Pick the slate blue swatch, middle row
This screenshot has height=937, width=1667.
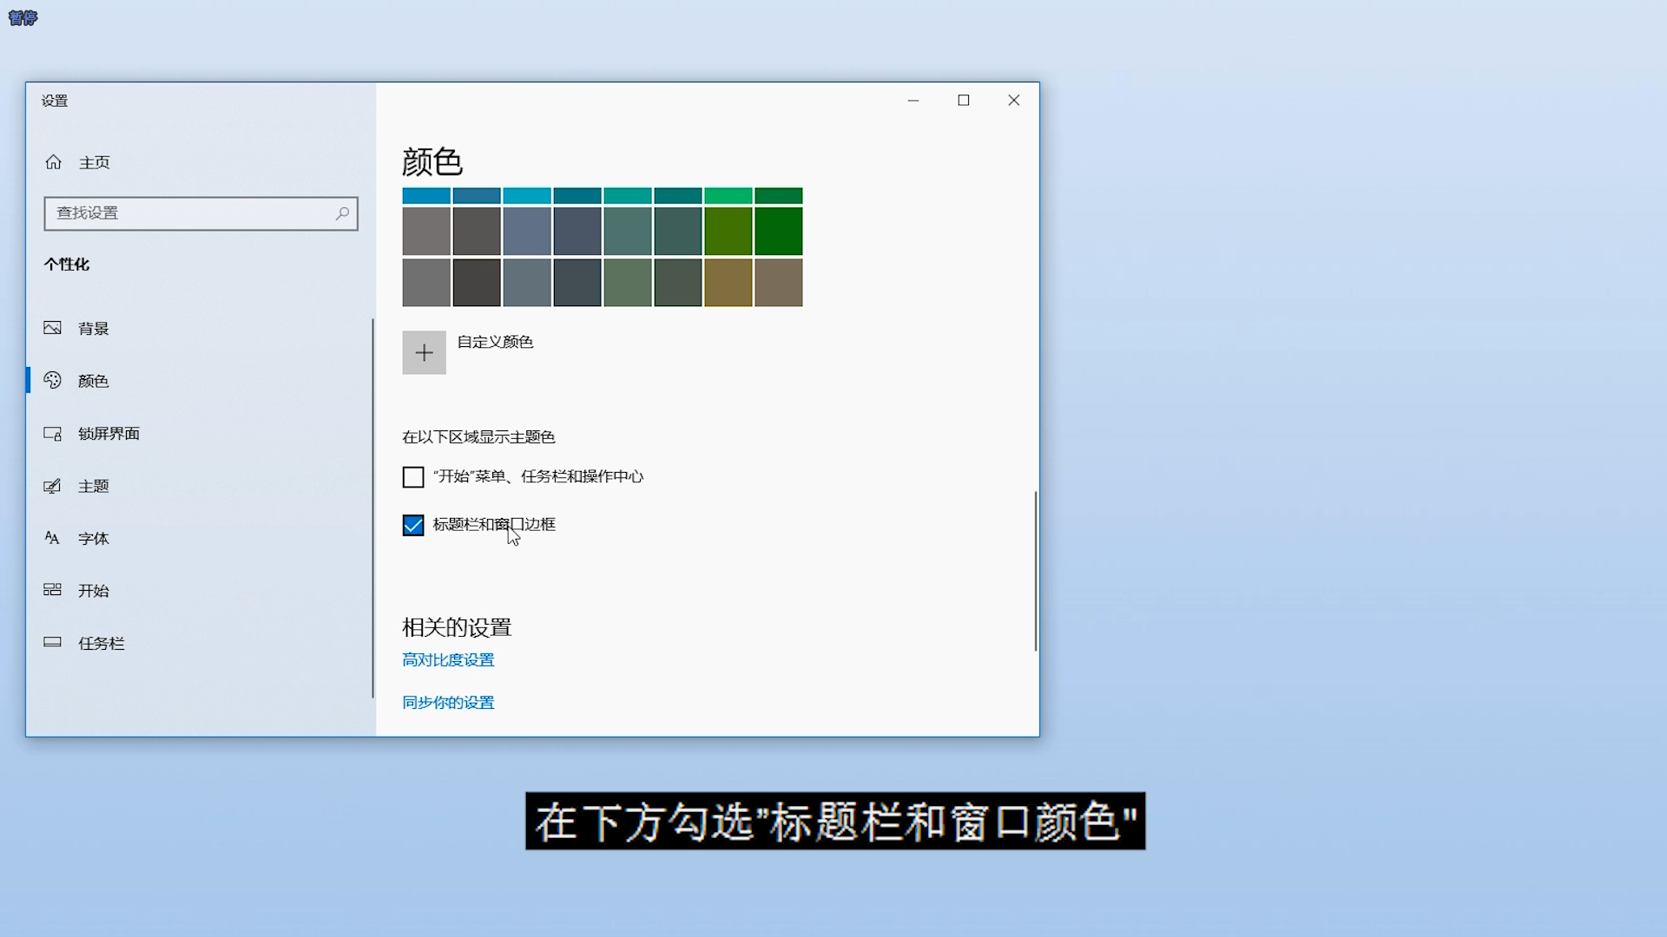(527, 232)
